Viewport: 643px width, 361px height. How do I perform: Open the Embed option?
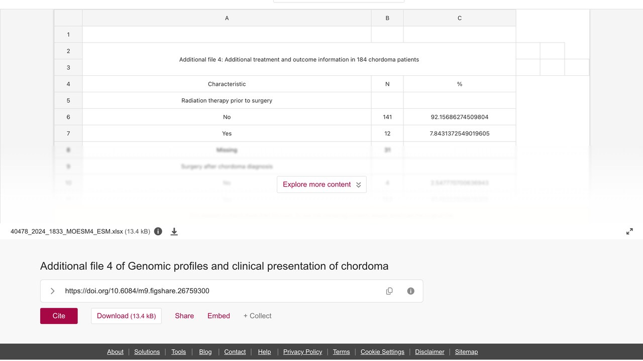tap(219, 316)
